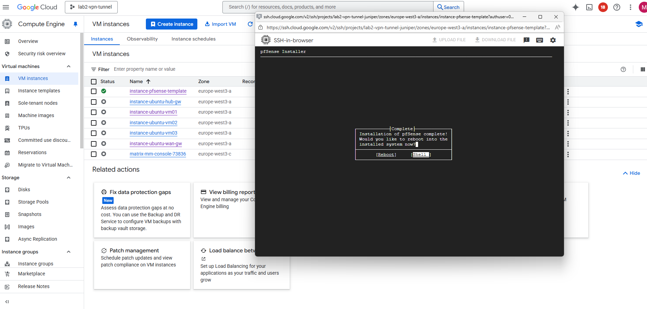Open the notifications badge showing 18

tap(603, 7)
